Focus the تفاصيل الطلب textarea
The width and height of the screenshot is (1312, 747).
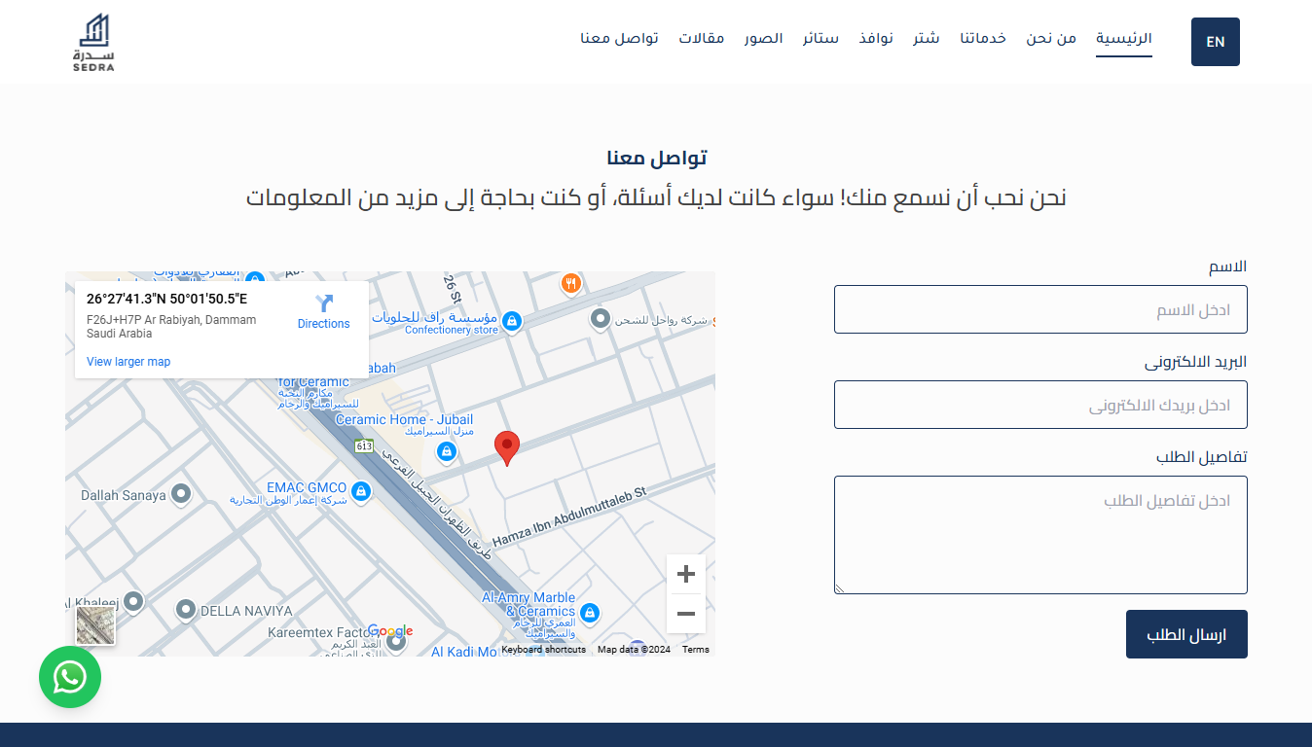[x=1040, y=535]
